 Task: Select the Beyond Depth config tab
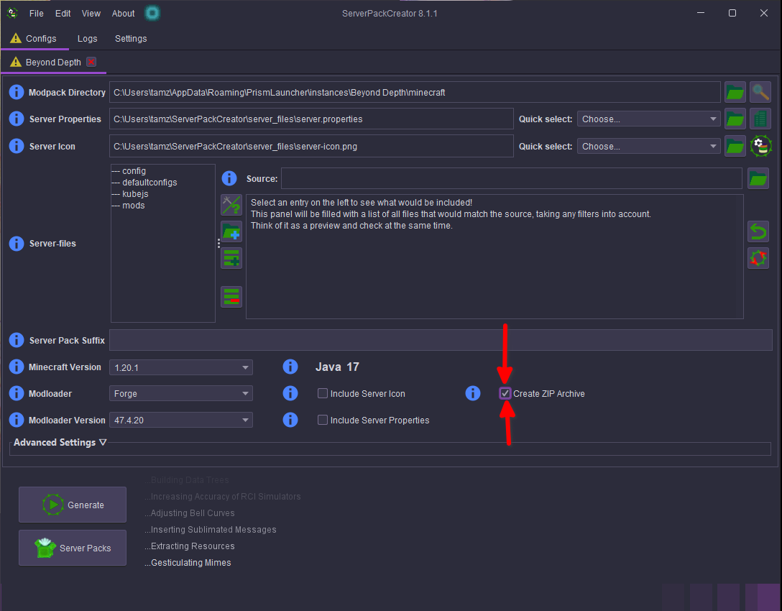[53, 63]
